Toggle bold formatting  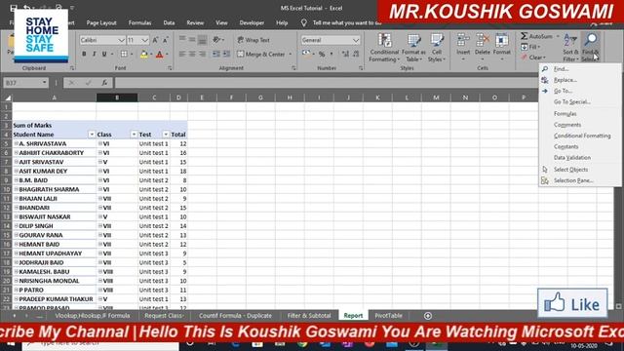pos(84,55)
